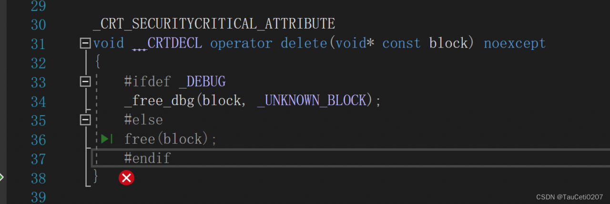Click the current statement arrow in left margin
Image resolution: width=610 pixels, height=204 pixels.
click(1, 177)
